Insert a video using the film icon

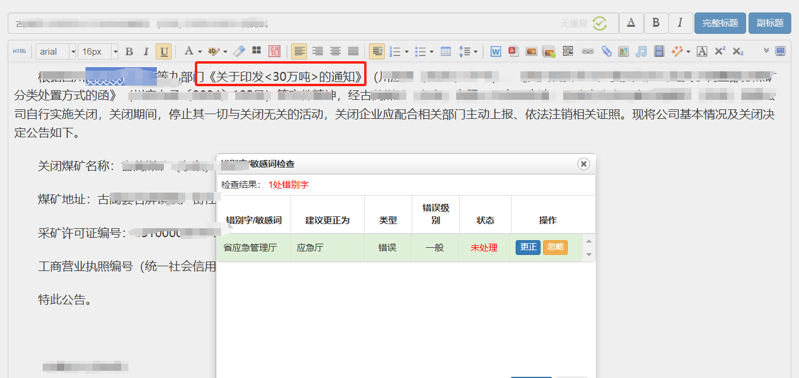coord(659,52)
